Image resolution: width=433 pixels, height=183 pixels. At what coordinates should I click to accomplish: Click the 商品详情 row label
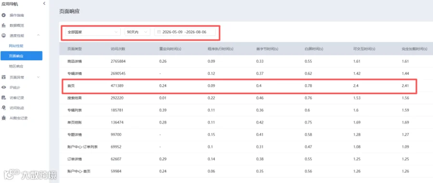tap(75, 61)
